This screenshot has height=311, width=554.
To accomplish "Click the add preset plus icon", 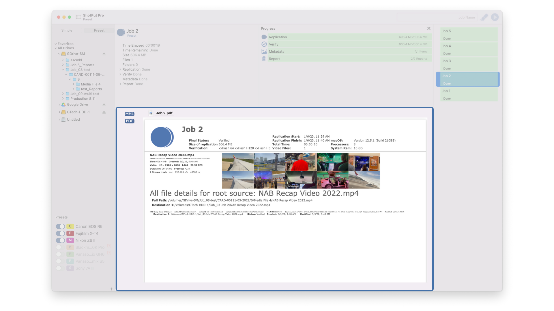I will (111, 289).
